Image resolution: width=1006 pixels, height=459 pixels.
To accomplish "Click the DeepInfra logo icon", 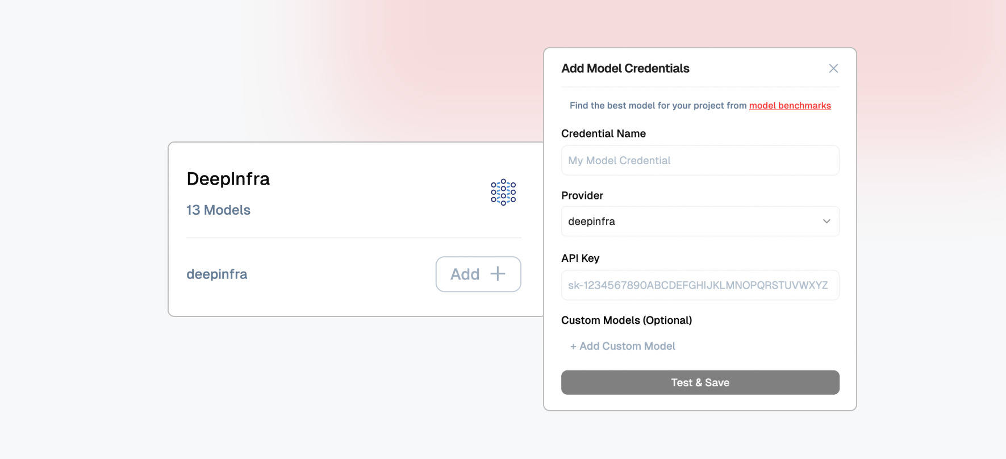I will click(x=503, y=193).
